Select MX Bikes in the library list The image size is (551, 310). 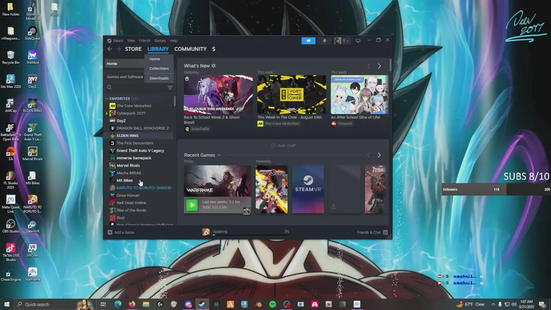pos(141,180)
